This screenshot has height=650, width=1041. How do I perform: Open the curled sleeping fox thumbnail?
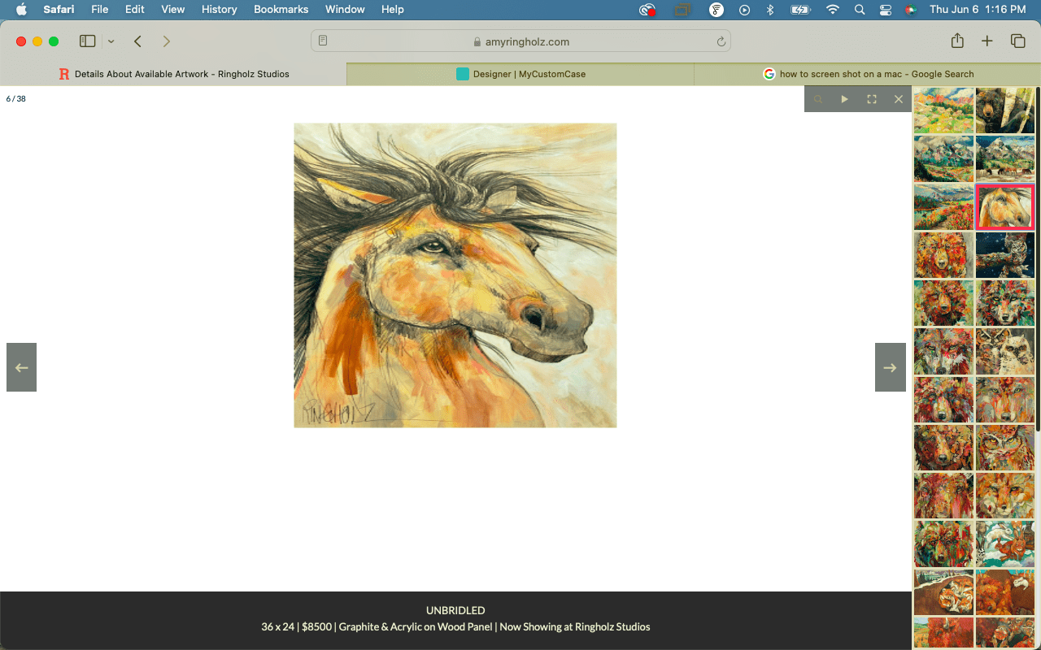tap(943, 592)
